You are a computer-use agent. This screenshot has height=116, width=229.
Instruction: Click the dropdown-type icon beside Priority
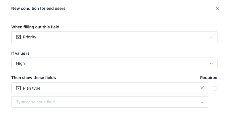pos(18,37)
